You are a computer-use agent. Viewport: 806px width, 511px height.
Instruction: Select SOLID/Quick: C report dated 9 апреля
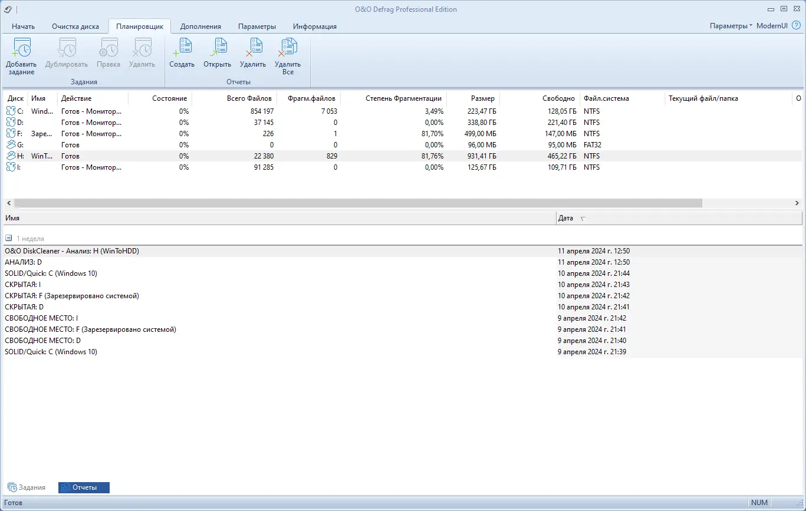pyautogui.click(x=403, y=352)
